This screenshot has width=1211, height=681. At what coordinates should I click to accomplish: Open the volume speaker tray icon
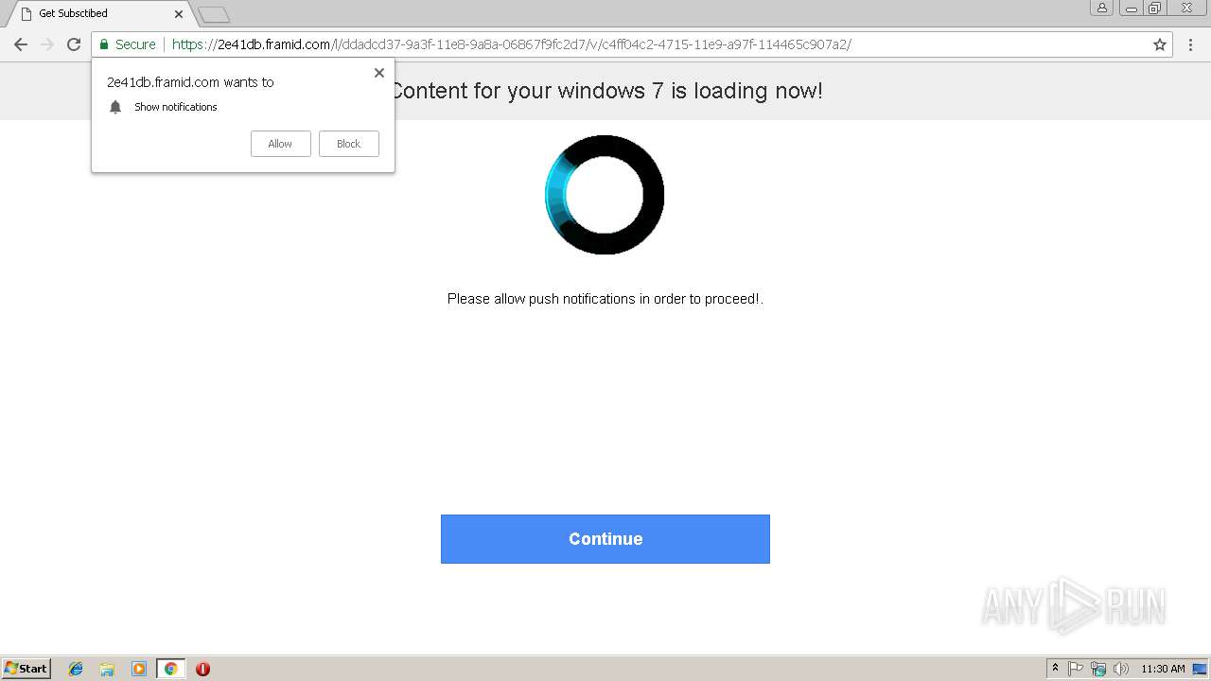pyautogui.click(x=1121, y=669)
